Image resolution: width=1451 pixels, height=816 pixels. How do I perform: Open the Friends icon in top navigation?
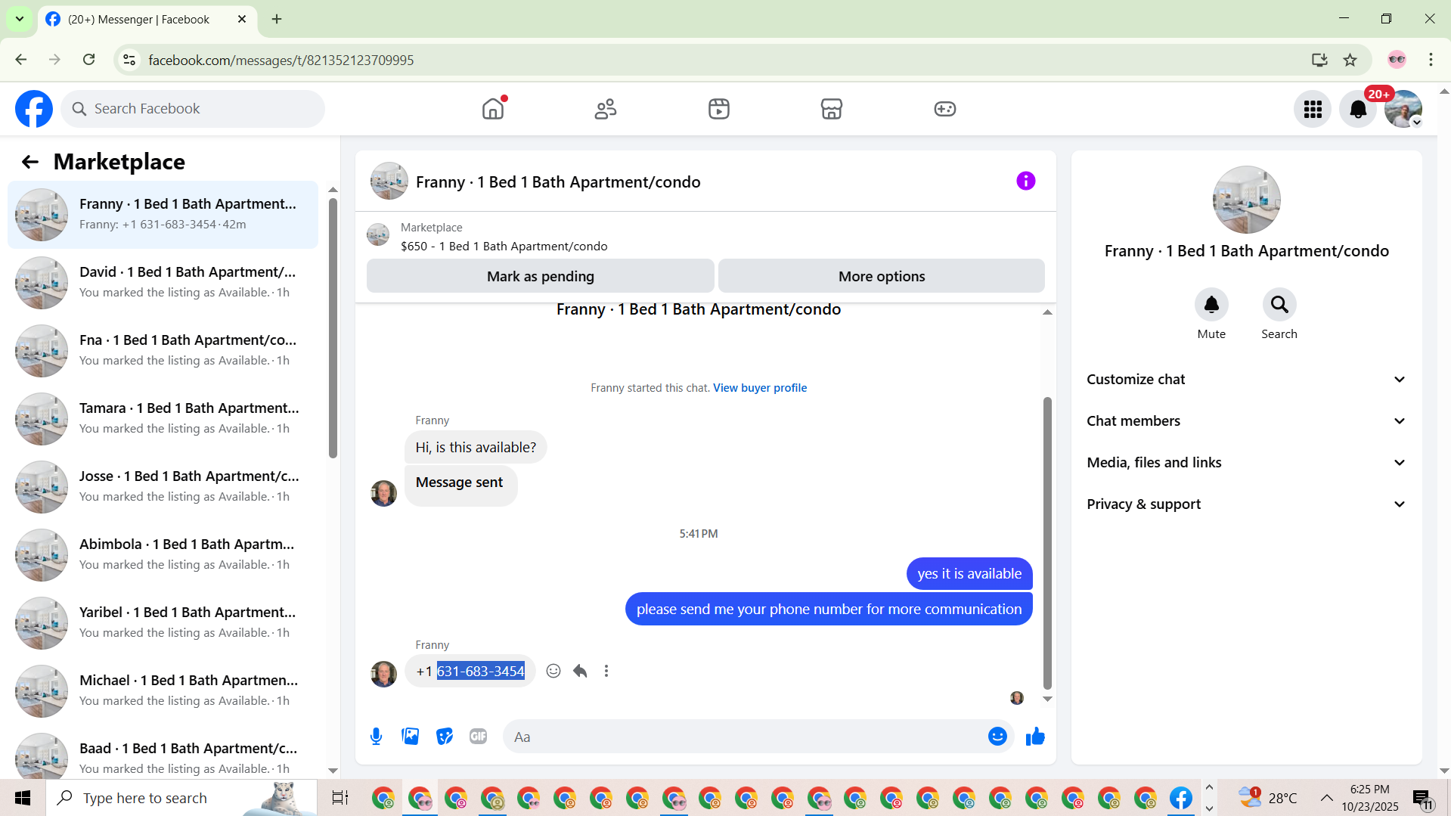606,109
